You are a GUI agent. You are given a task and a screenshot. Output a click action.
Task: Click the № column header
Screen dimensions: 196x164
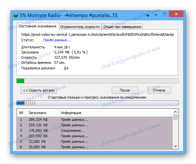(22, 113)
